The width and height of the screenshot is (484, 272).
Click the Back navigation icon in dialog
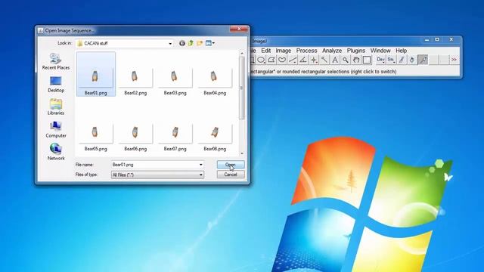point(182,43)
